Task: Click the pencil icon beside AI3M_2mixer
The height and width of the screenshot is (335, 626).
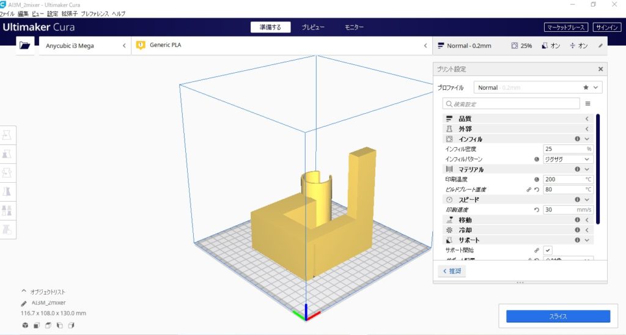Action: click(24, 303)
